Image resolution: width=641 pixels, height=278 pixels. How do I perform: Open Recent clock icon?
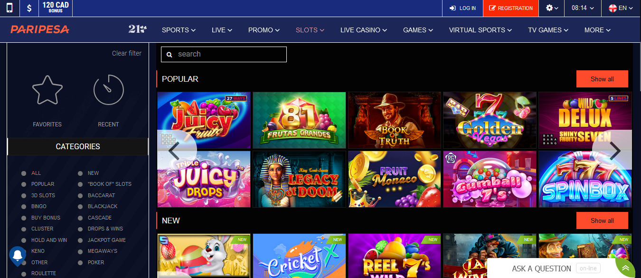(x=108, y=90)
